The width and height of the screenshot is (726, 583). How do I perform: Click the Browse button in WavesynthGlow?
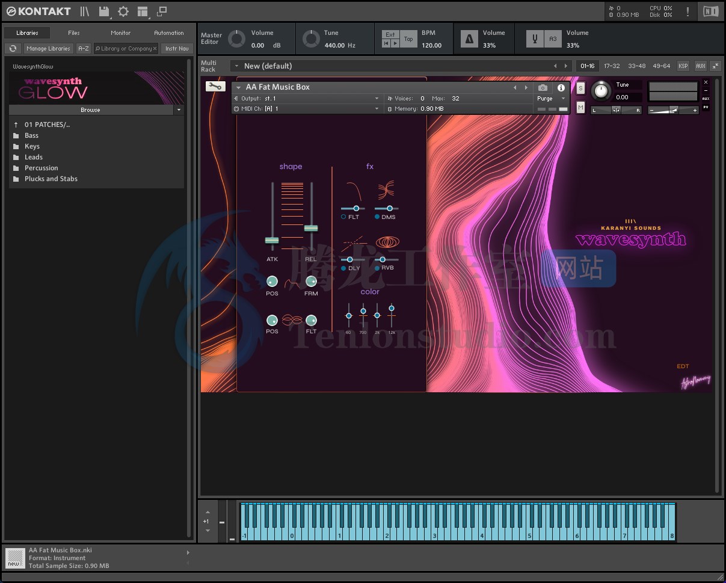tap(91, 110)
